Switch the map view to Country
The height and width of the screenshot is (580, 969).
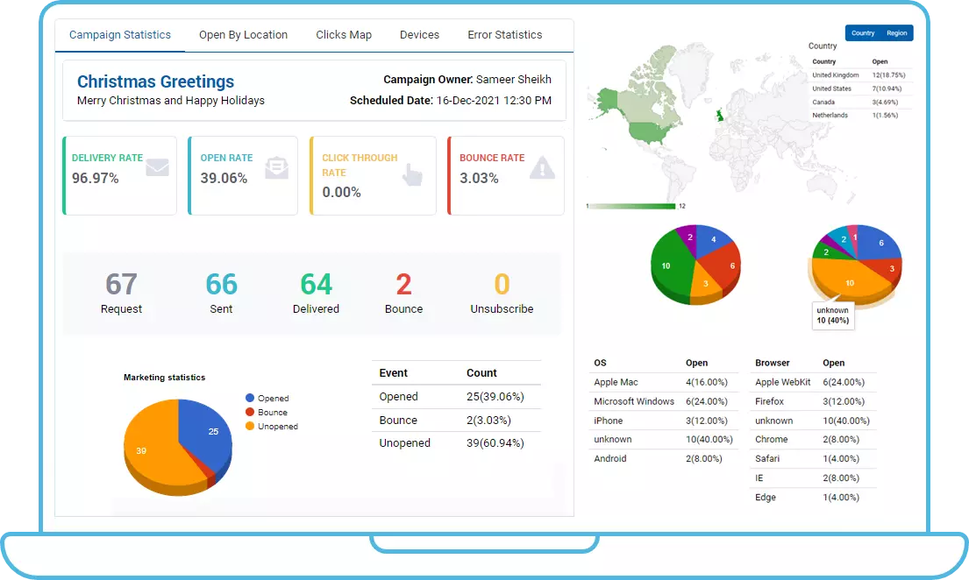[x=863, y=33]
